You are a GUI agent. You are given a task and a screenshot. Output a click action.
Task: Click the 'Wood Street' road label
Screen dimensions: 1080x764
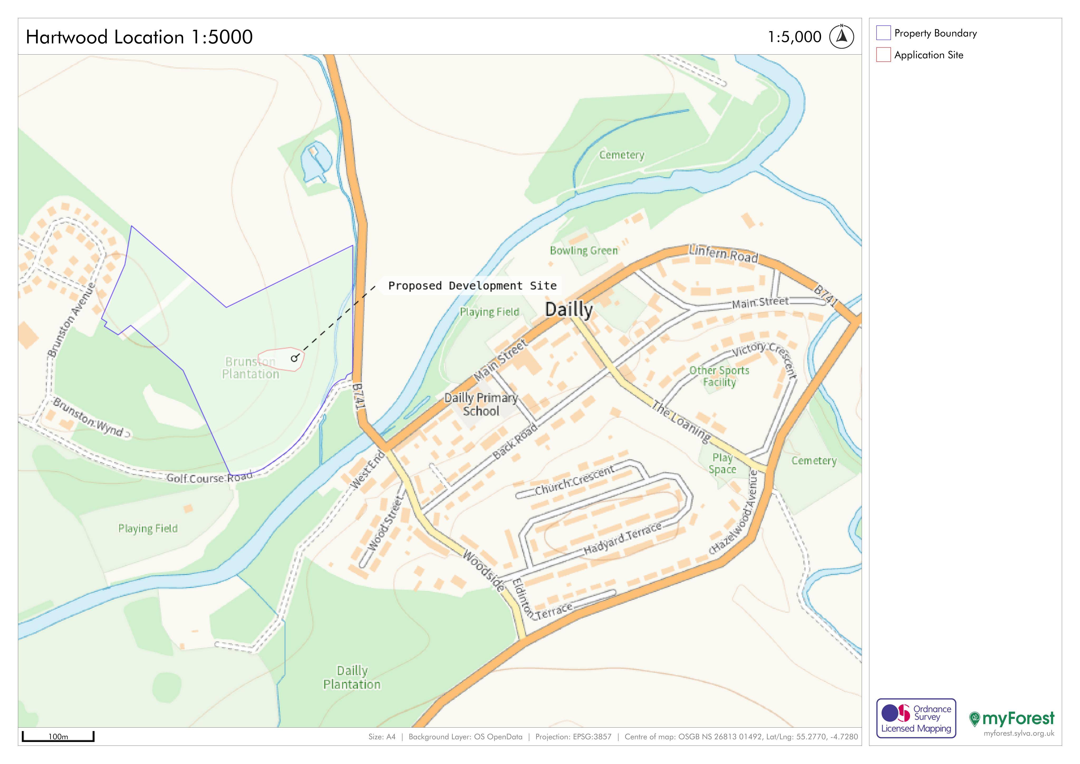(x=385, y=523)
